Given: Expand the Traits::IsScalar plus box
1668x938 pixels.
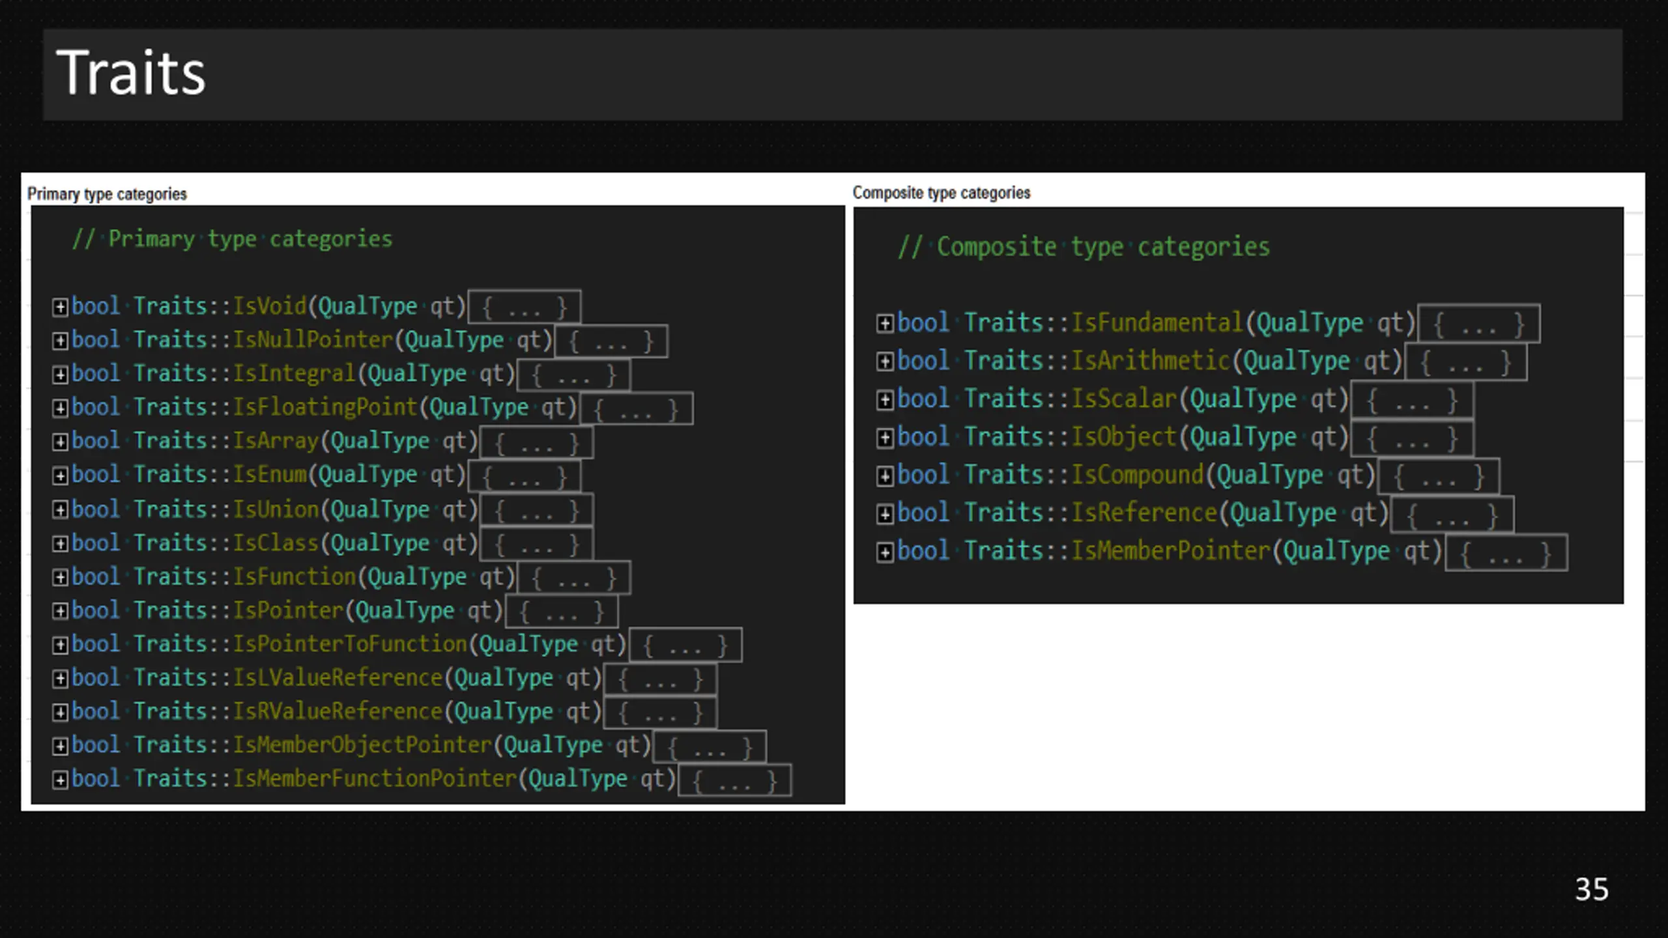Looking at the screenshot, I should tap(884, 399).
